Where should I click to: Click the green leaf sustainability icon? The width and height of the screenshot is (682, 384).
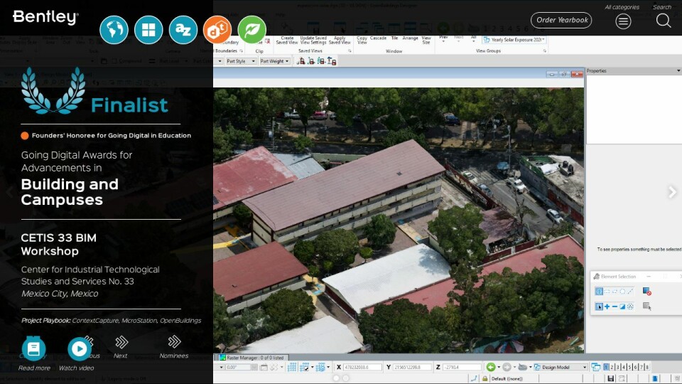251,30
